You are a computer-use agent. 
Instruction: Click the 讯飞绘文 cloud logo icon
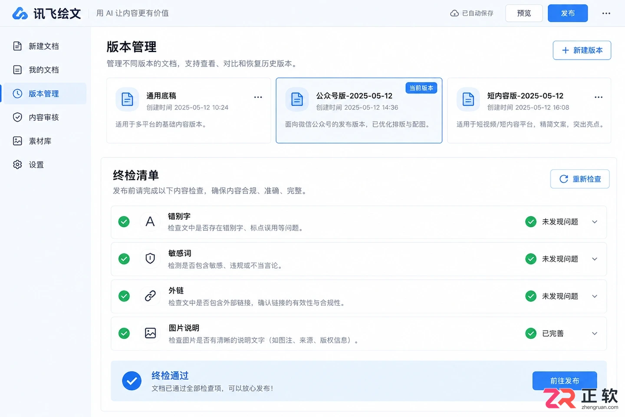(20, 13)
